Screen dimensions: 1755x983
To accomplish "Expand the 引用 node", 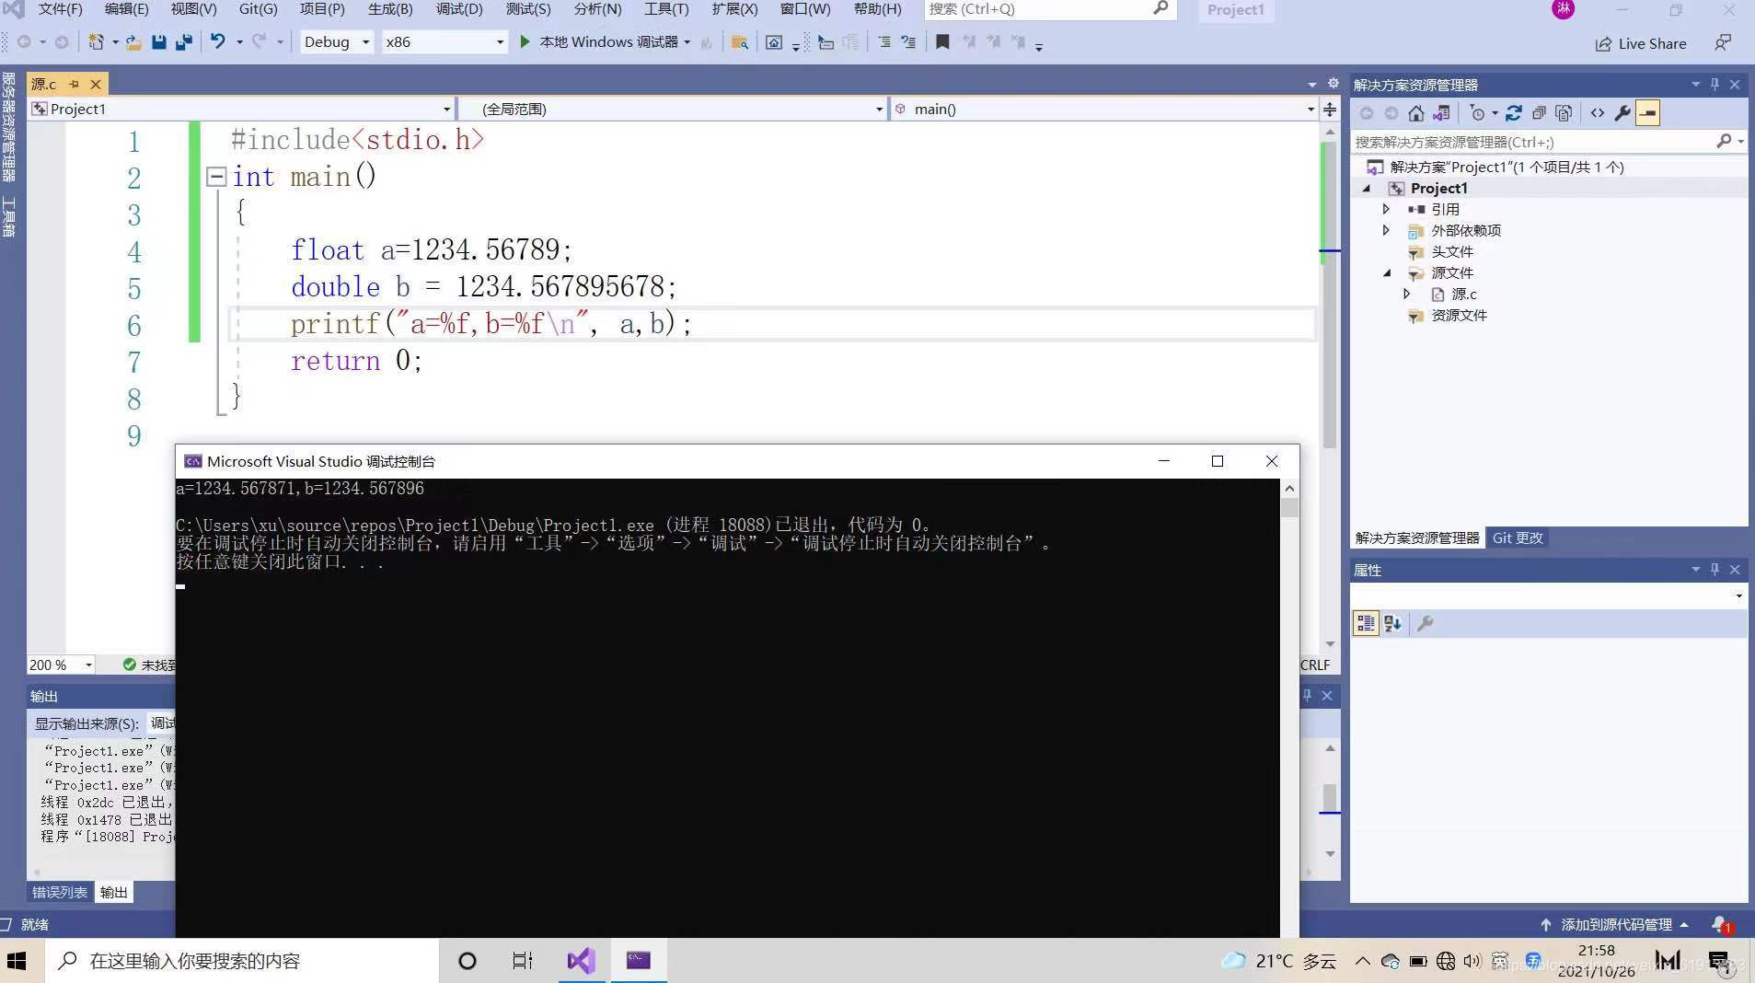I will pyautogui.click(x=1386, y=209).
